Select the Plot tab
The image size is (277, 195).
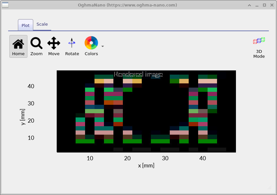[25, 25]
